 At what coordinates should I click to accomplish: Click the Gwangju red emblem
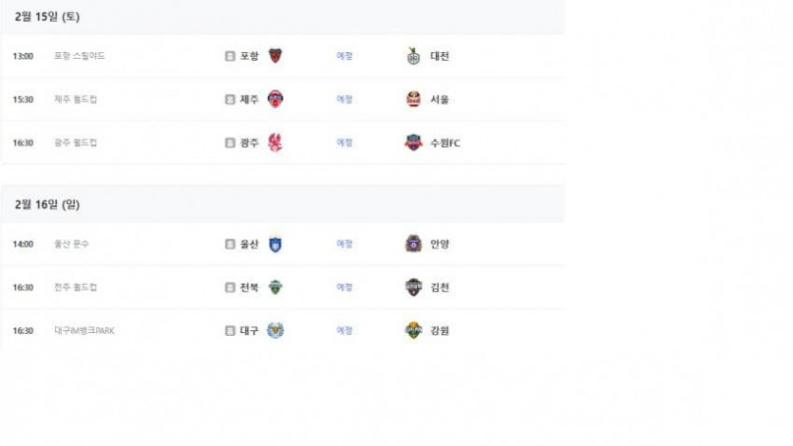pyautogui.click(x=275, y=142)
